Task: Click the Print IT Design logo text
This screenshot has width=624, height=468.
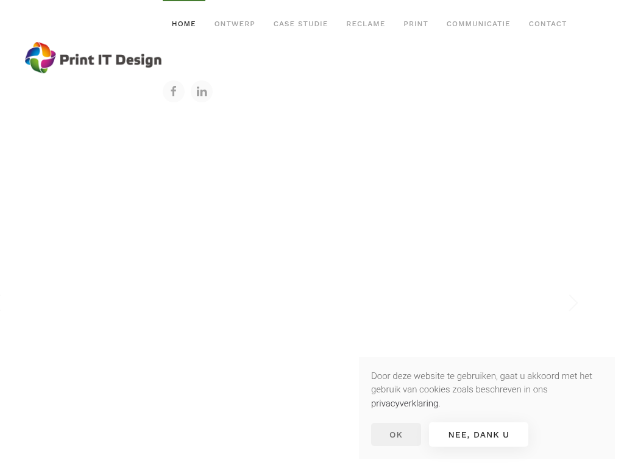Action: click(110, 60)
